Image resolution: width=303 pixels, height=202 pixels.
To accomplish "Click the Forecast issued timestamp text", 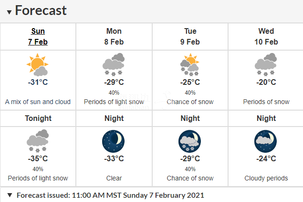I will pos(111,195).
